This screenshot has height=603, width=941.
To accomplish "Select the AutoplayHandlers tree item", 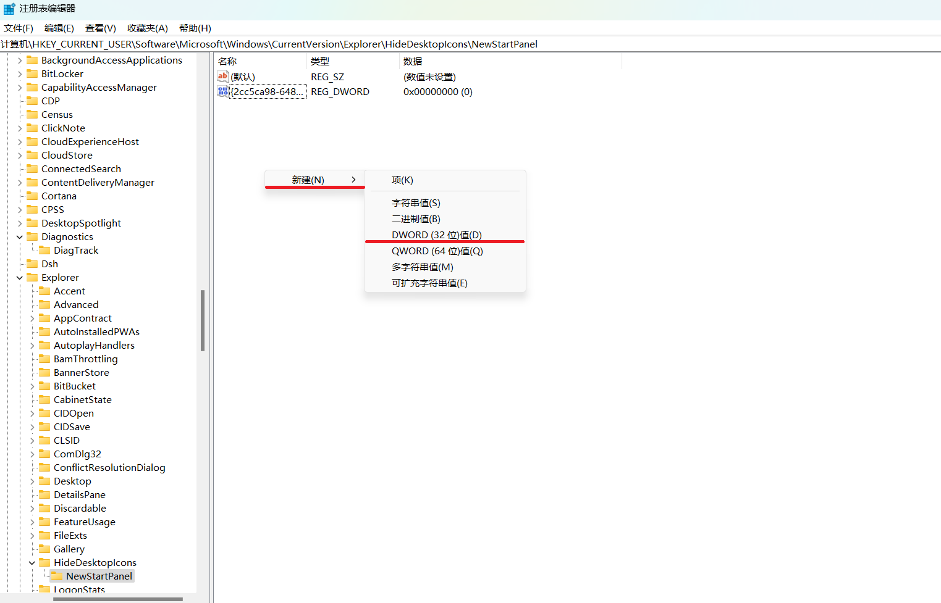I will 94,345.
